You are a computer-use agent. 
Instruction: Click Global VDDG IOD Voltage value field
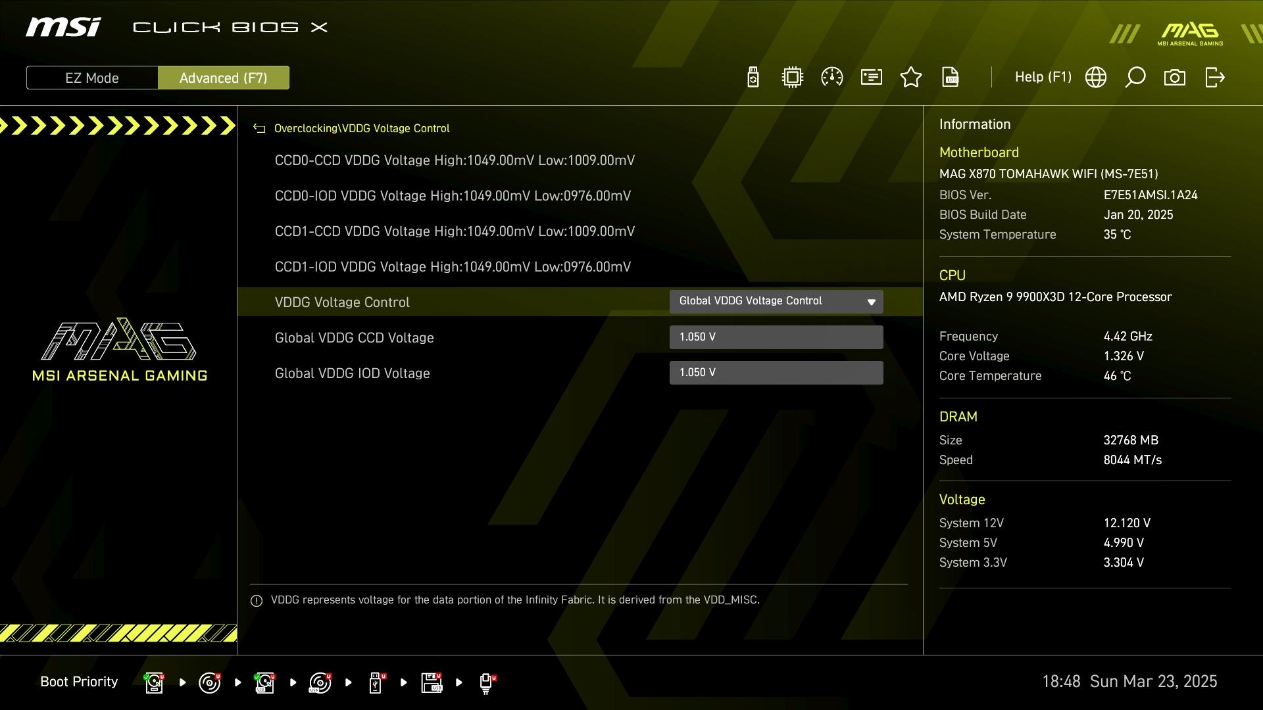tap(776, 373)
